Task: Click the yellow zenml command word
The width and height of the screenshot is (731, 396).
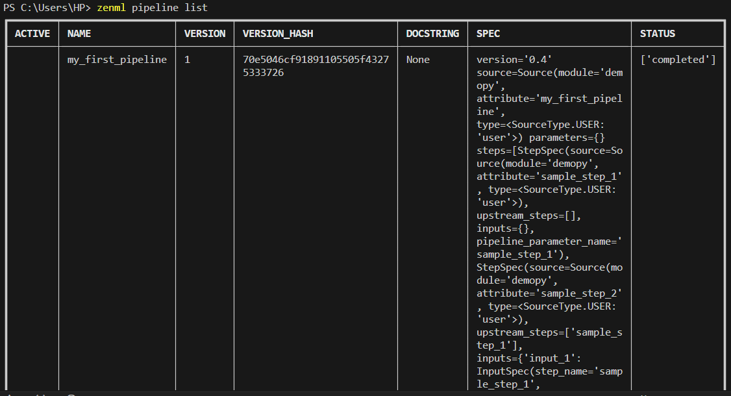Action: point(111,7)
